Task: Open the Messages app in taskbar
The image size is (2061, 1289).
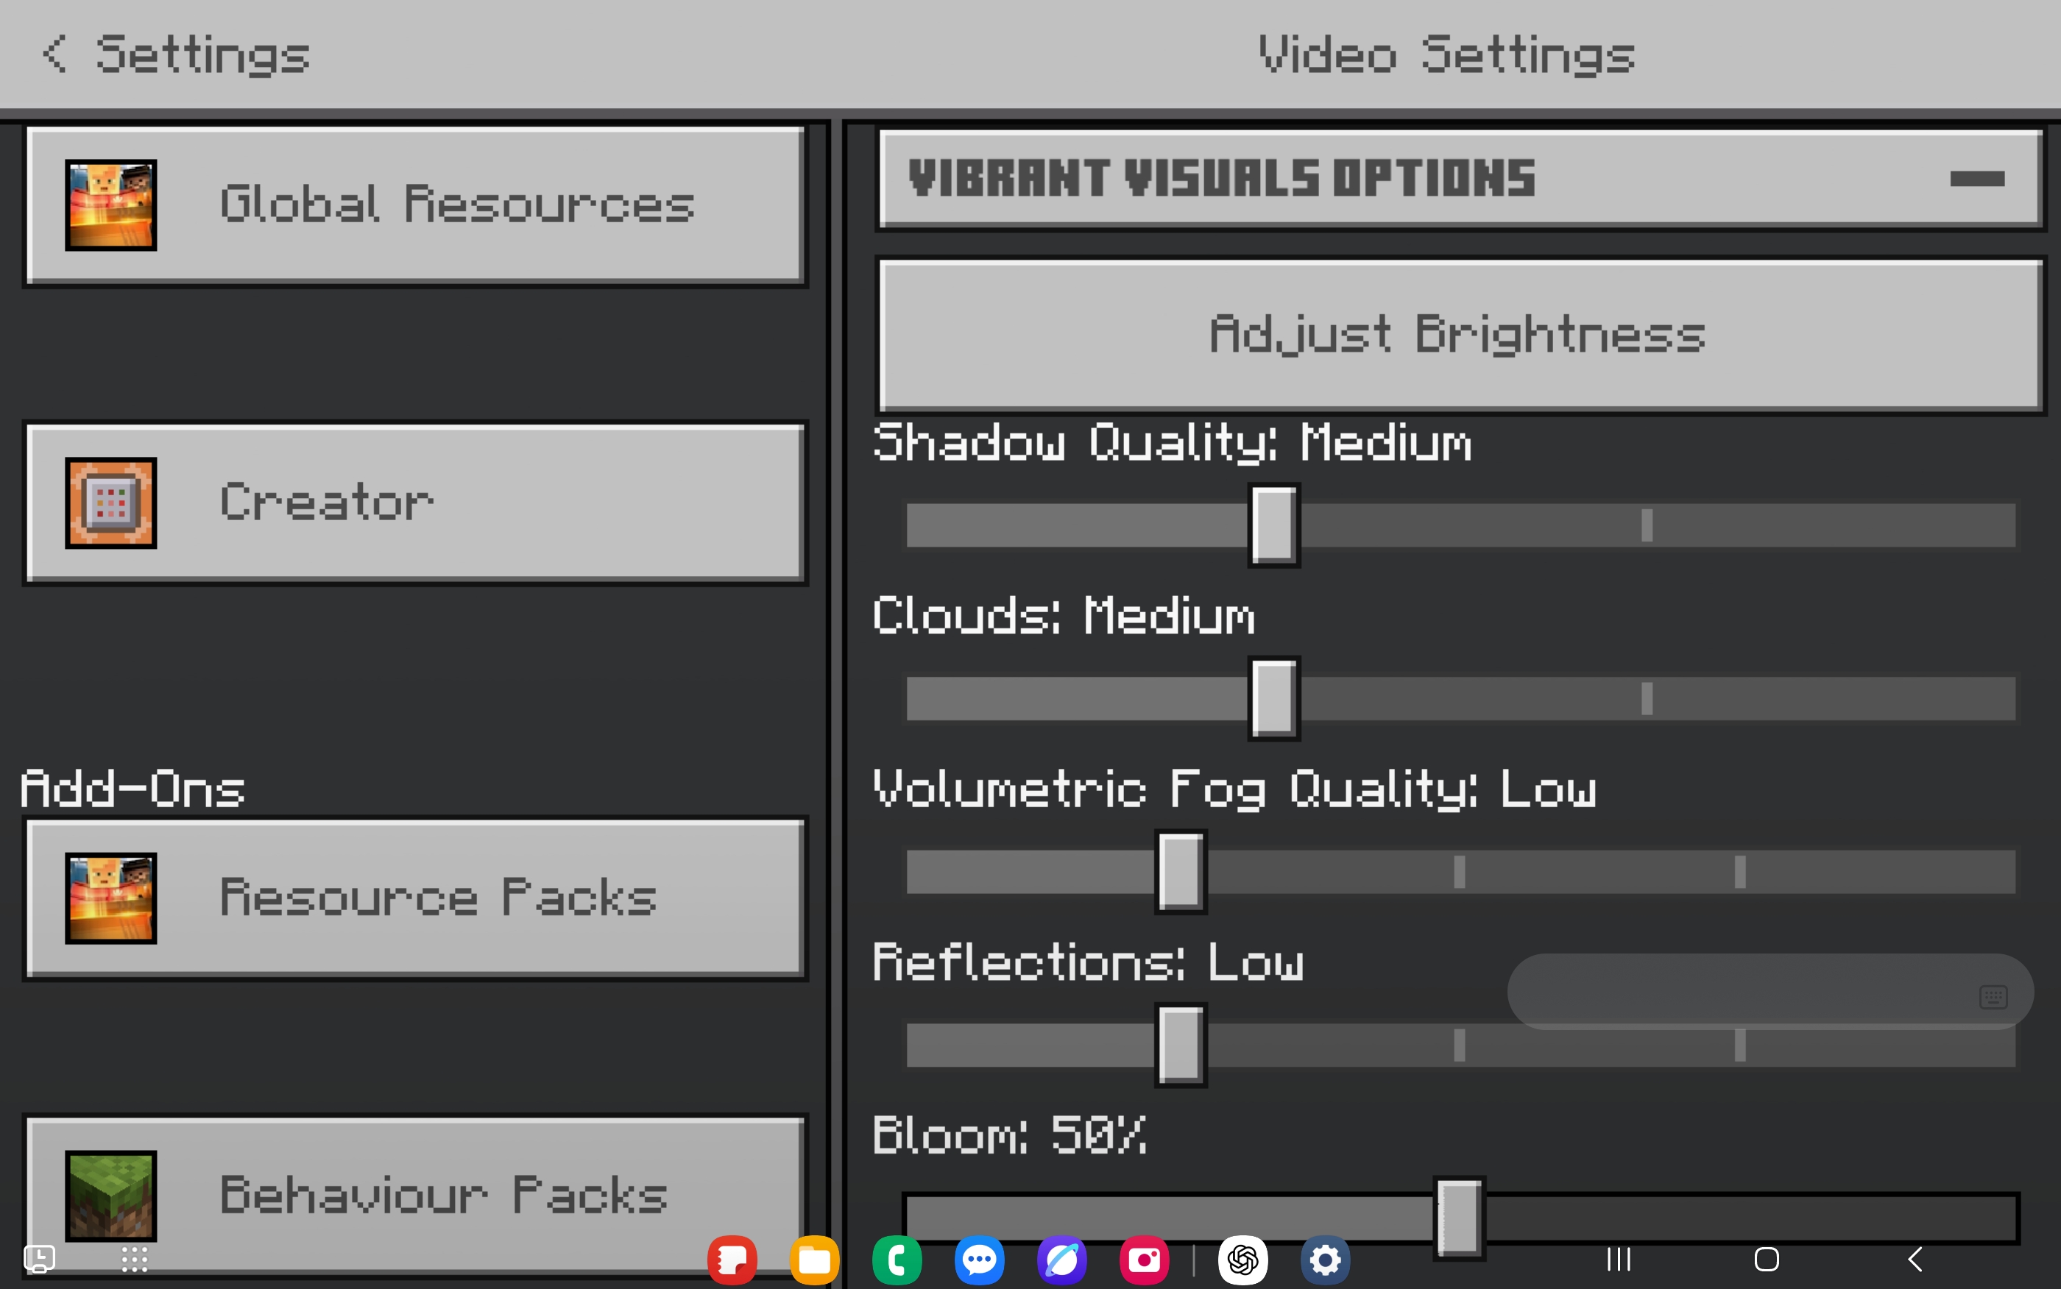Action: pos(979,1259)
